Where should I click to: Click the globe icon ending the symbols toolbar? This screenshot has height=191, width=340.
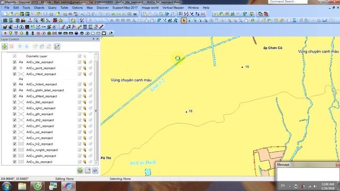[x=111, y=33]
